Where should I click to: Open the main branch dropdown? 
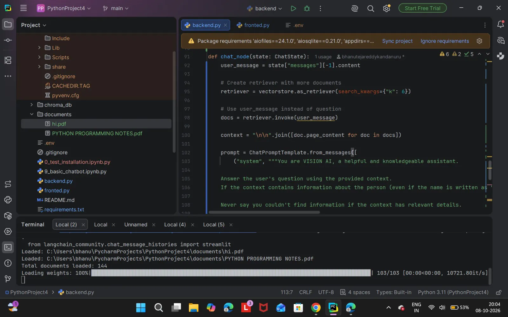tap(116, 8)
